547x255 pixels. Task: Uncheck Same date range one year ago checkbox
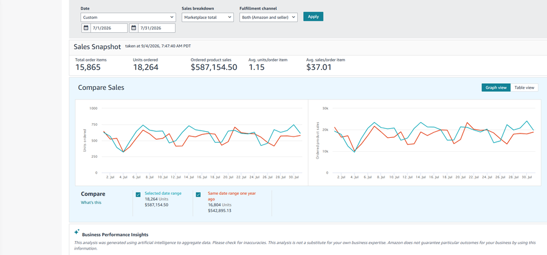[199, 195]
